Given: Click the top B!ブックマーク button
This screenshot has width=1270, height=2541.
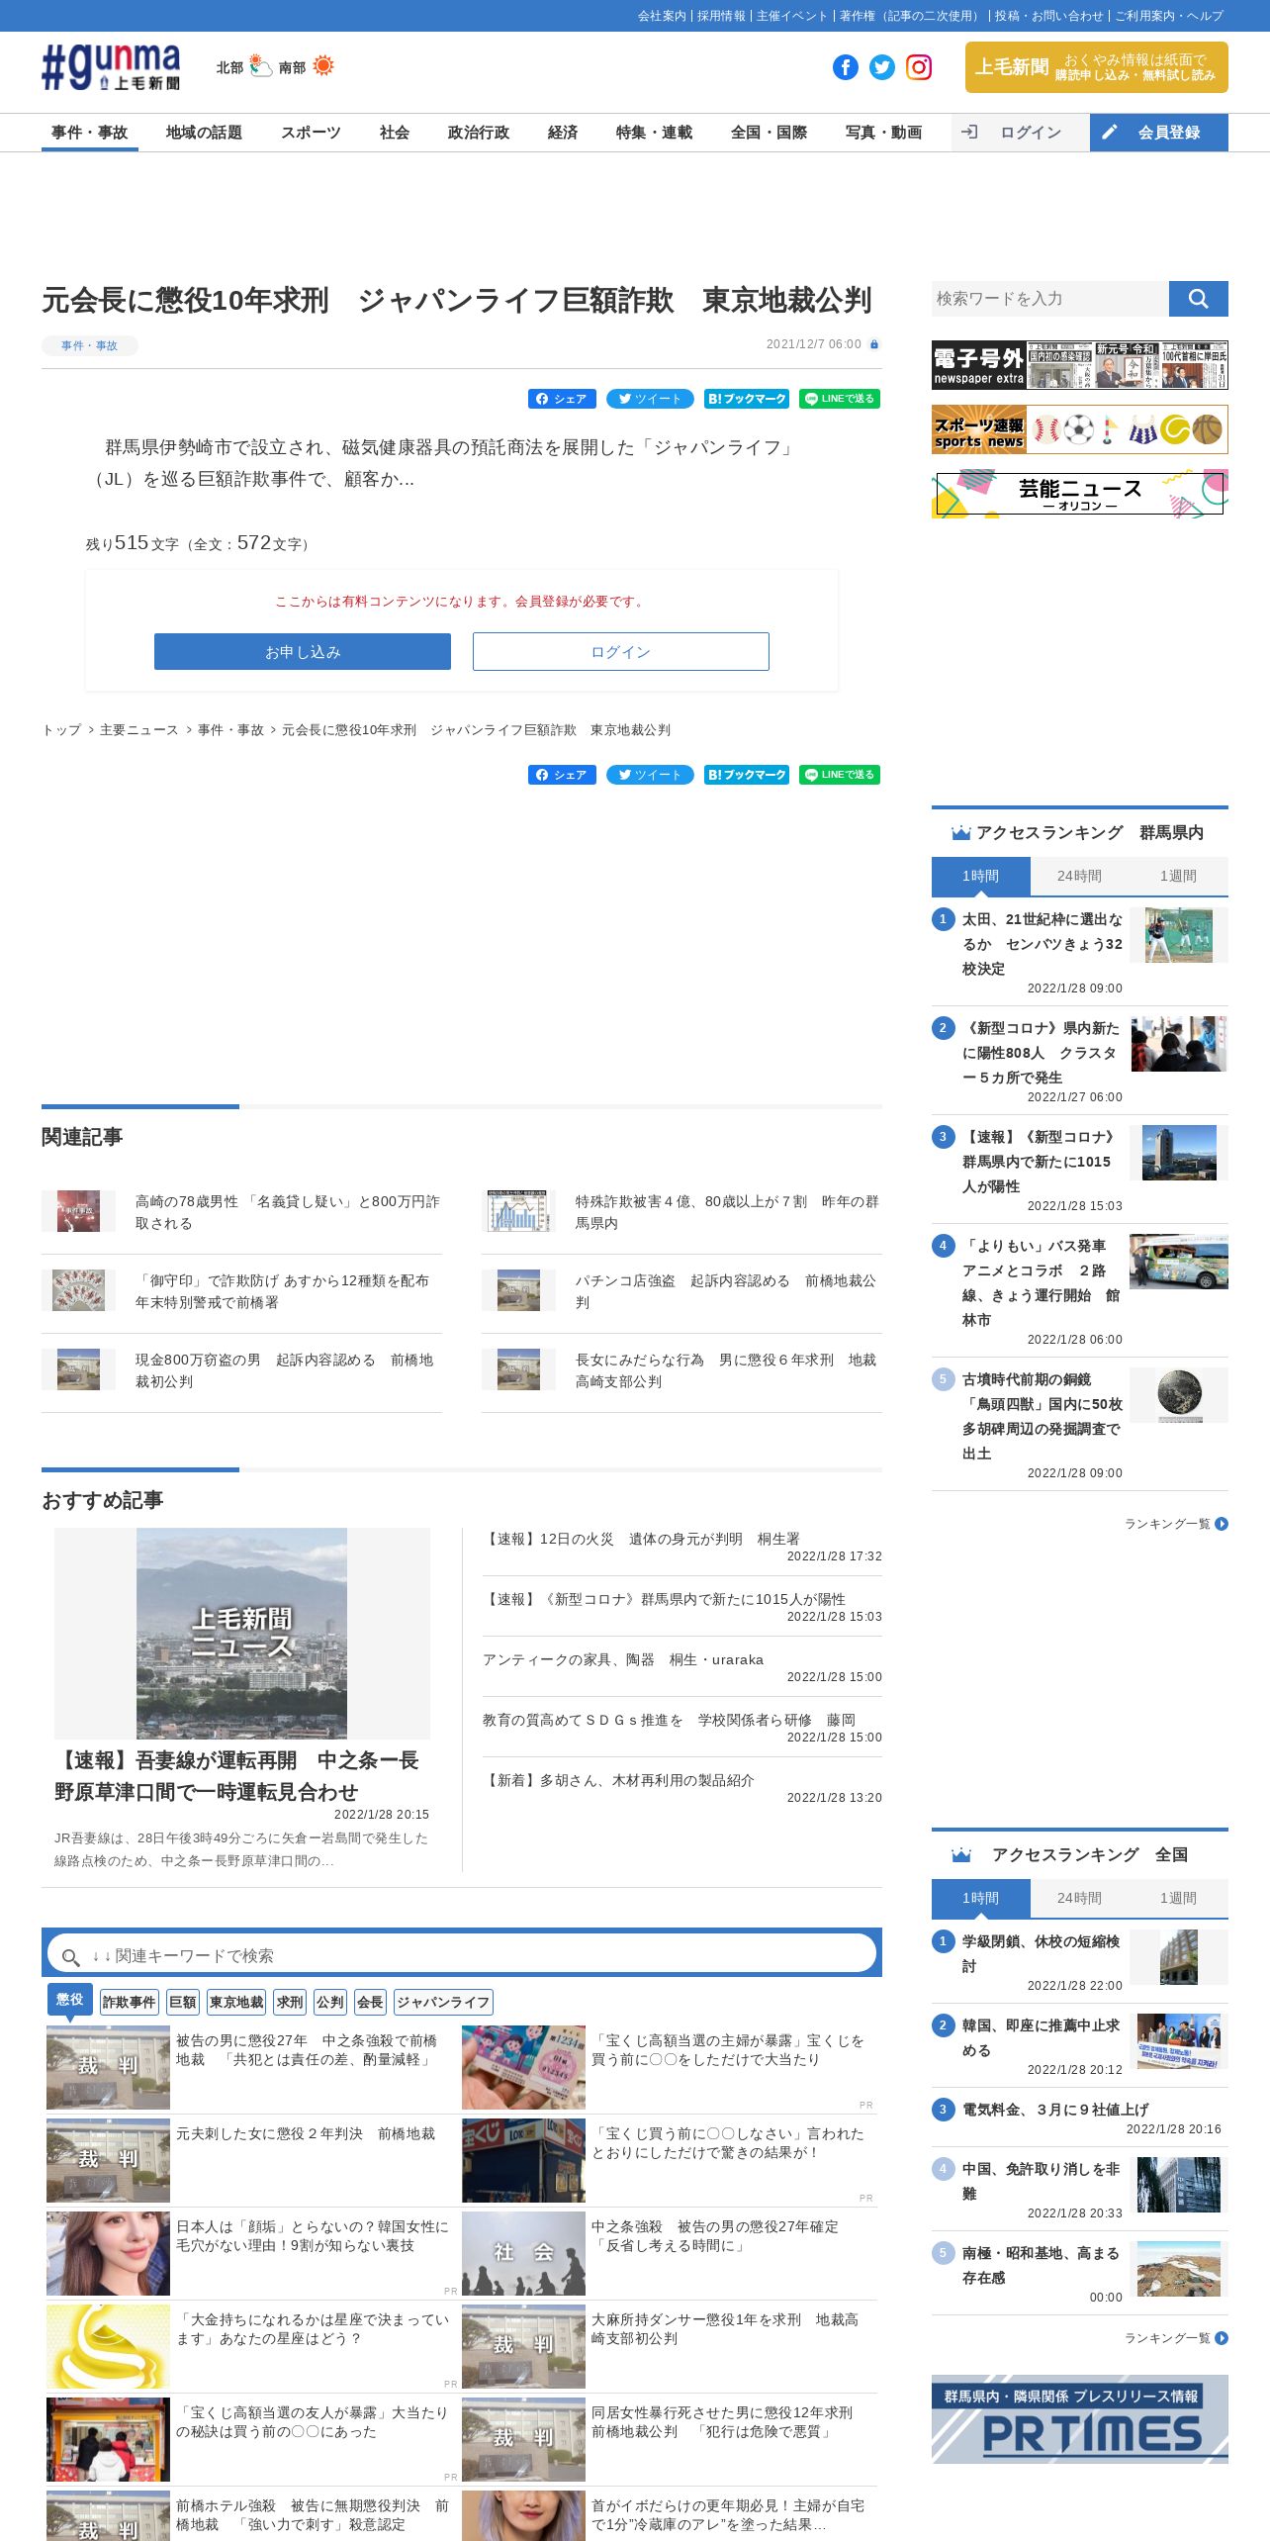Looking at the screenshot, I should click(747, 399).
